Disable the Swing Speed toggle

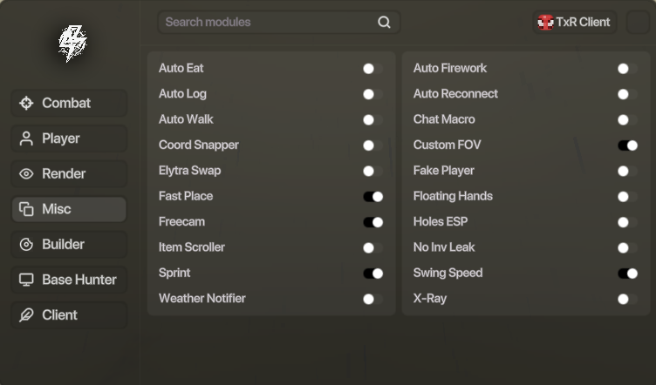628,274
